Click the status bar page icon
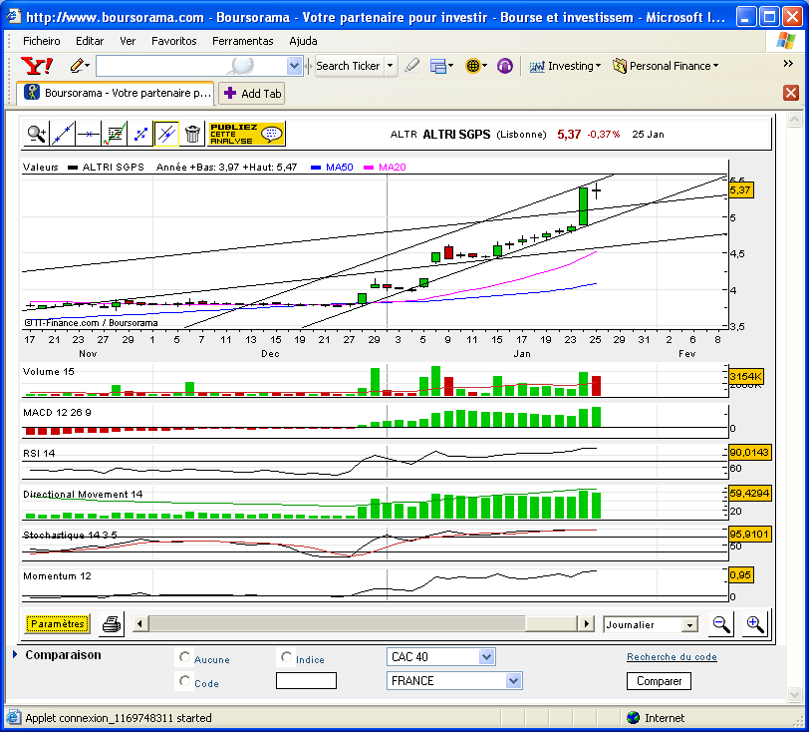 pos(13,717)
